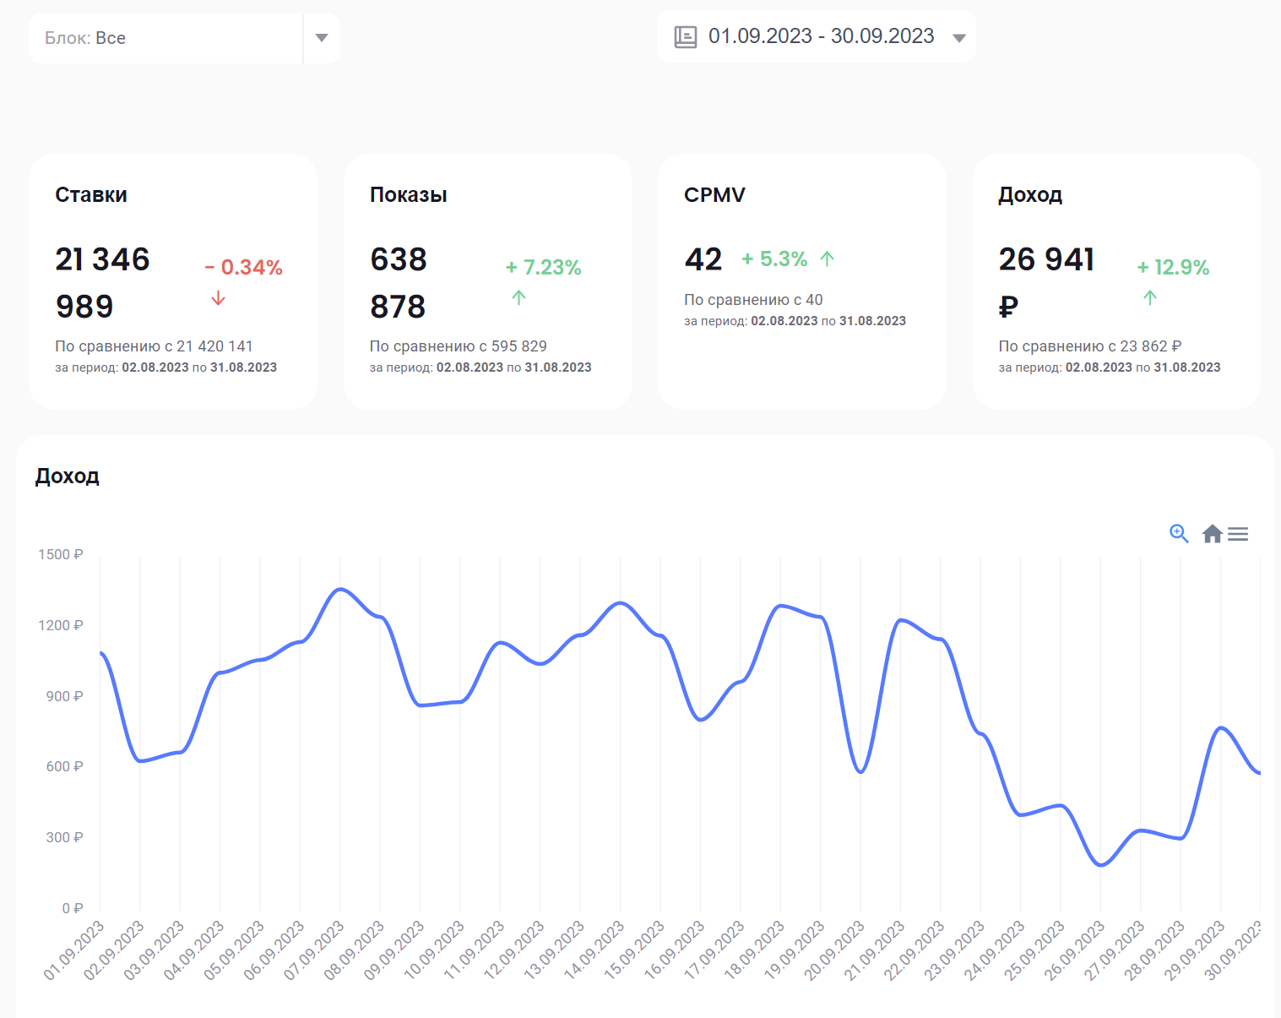Select the CPMV metric card
The image size is (1281, 1018).
(802, 282)
